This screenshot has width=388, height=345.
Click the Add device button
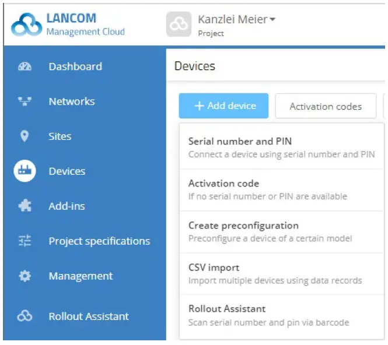223,106
